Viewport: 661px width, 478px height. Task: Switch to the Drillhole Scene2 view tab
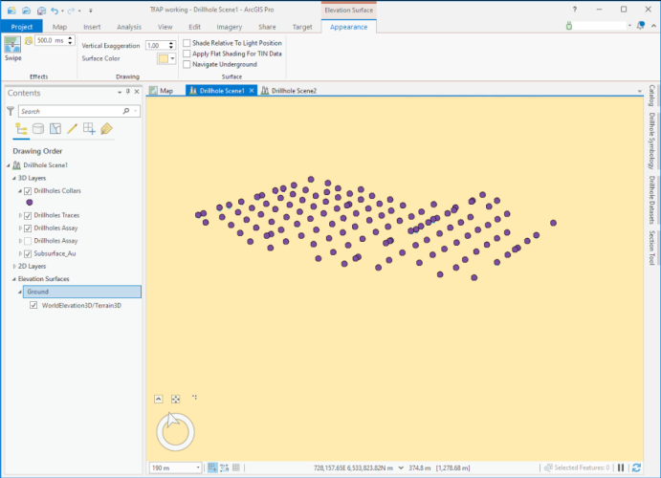coord(294,90)
